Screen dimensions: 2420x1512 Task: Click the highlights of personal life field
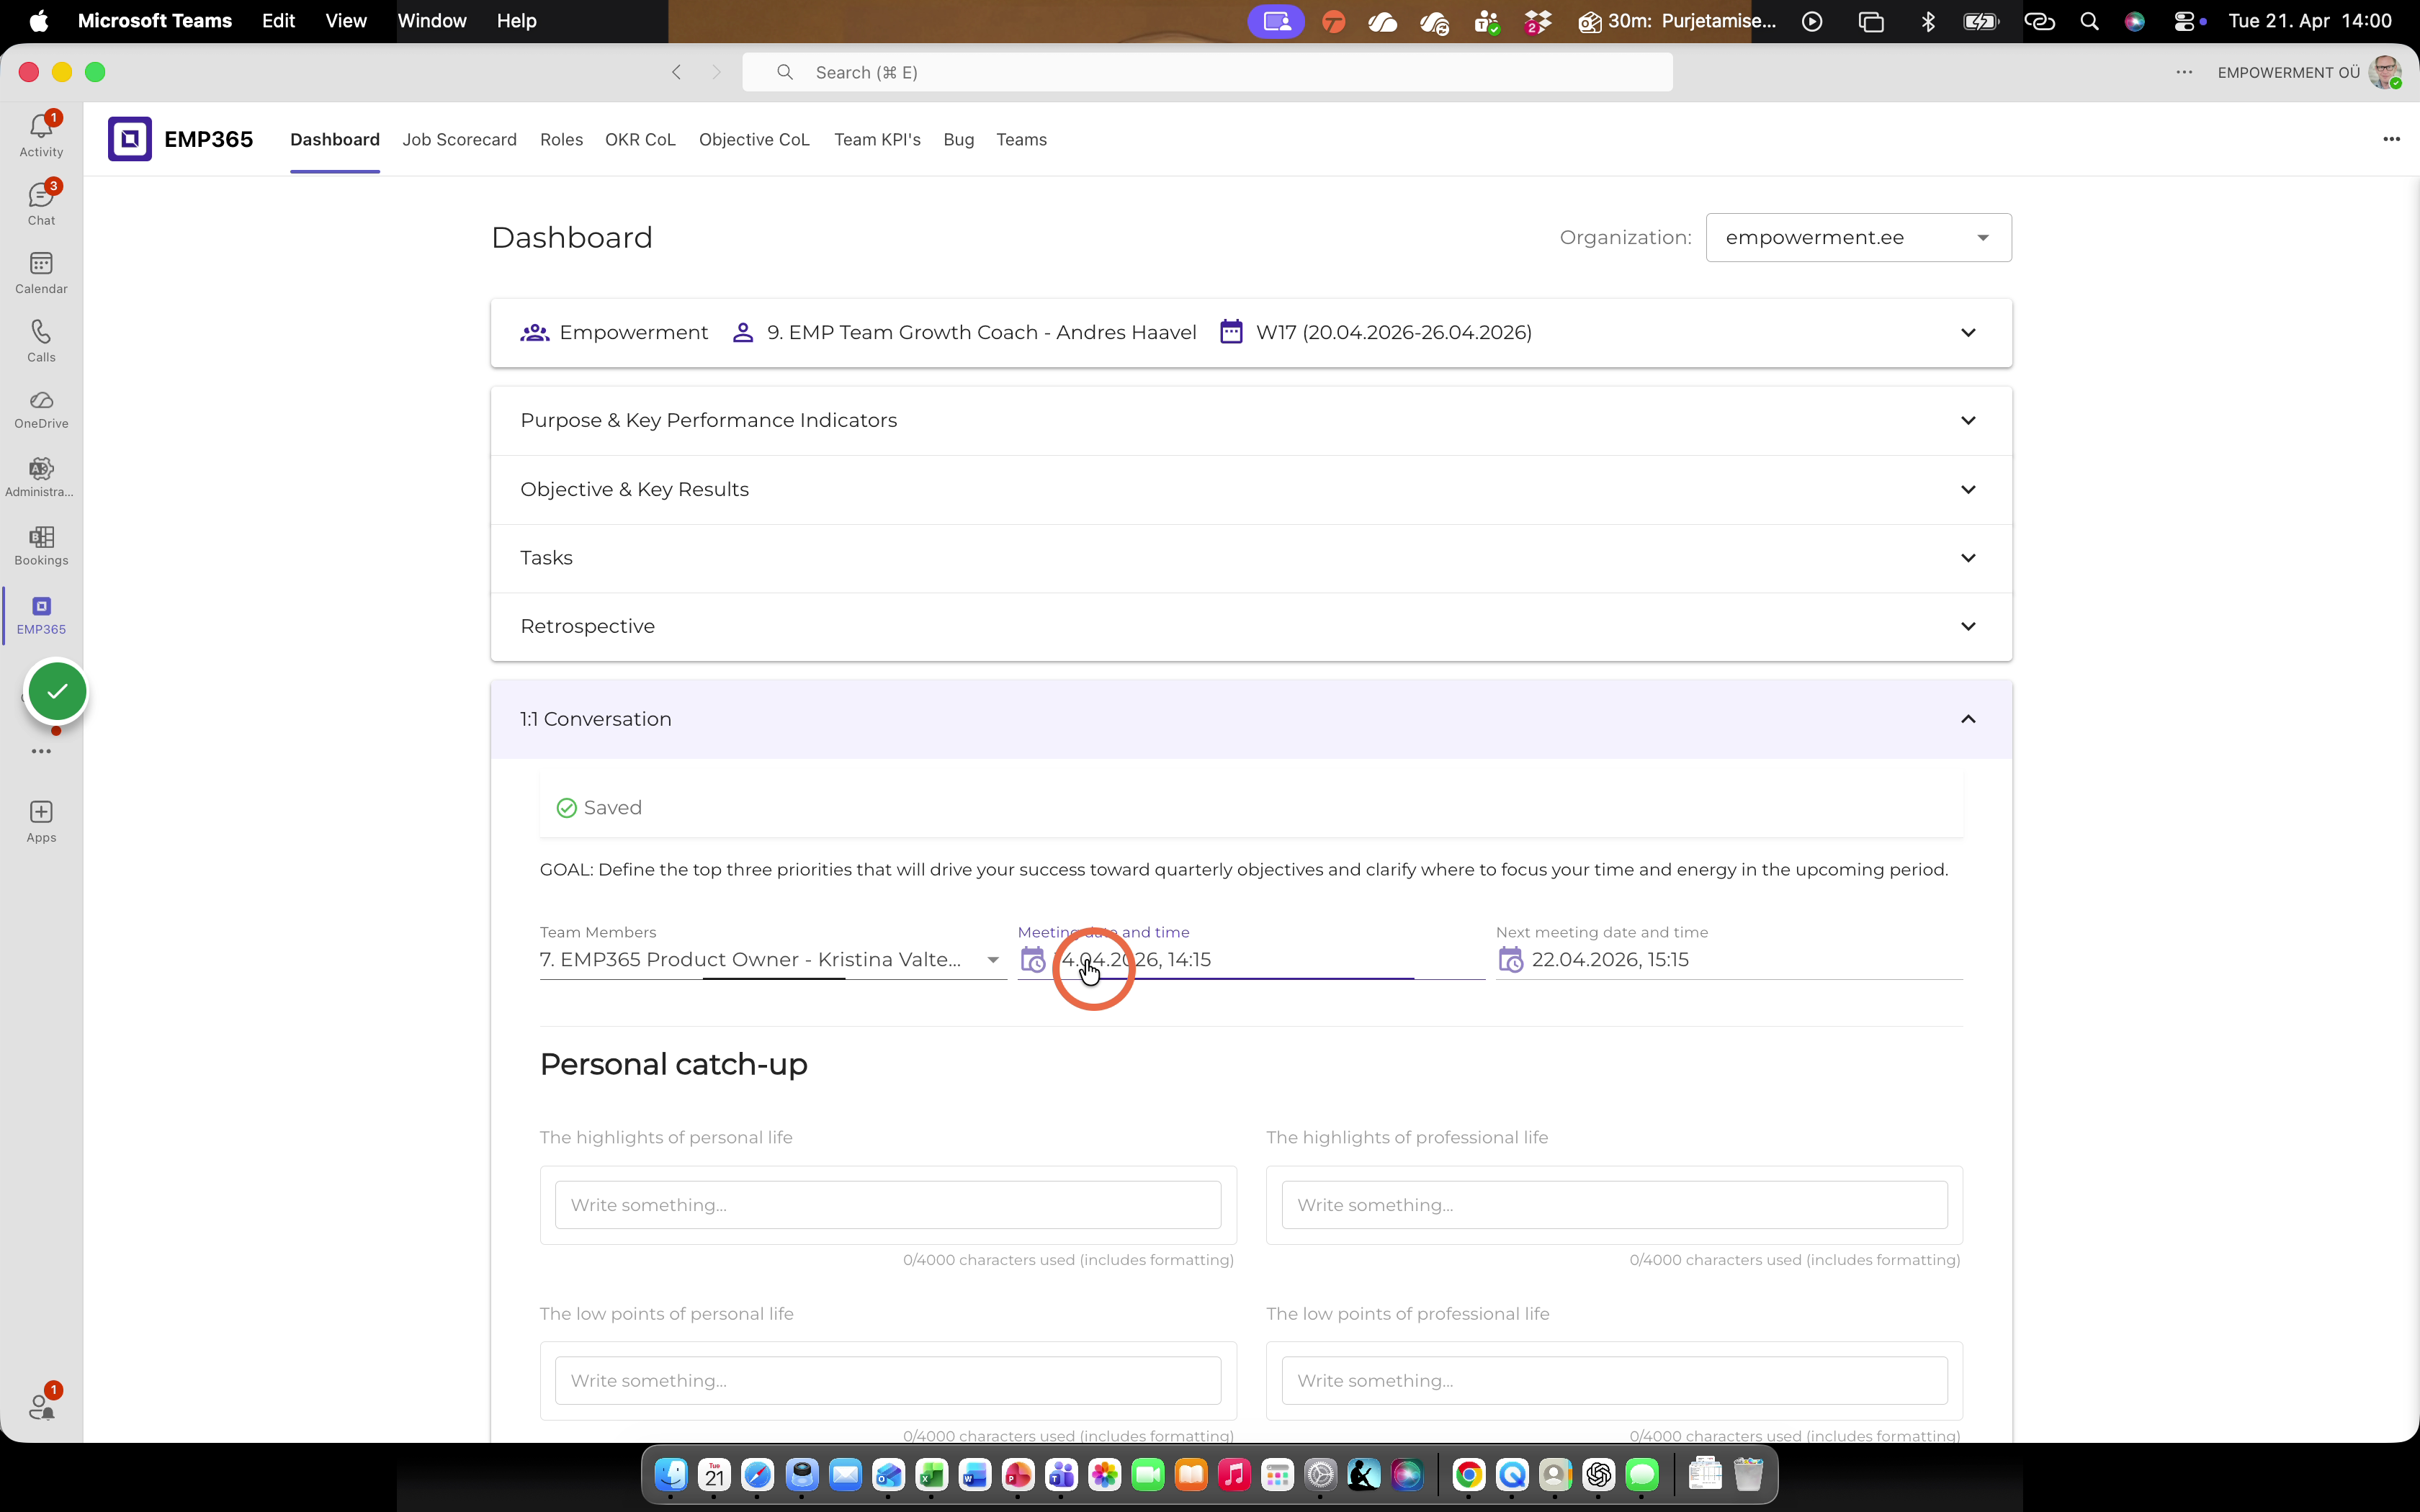pyautogui.click(x=888, y=1205)
